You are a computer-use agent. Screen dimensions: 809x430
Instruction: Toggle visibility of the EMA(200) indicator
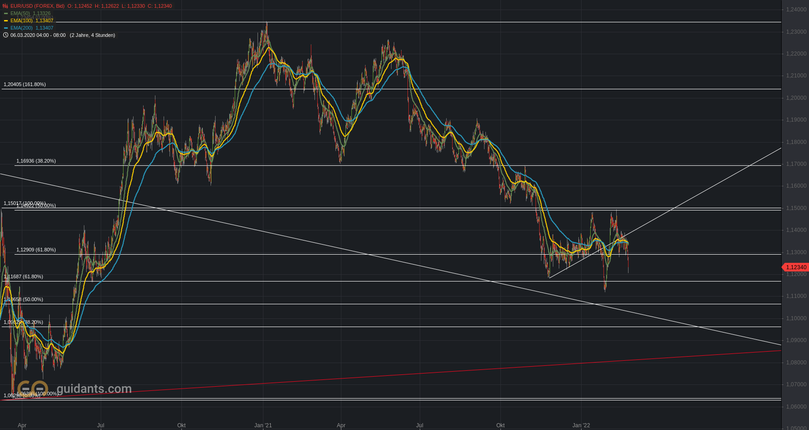pos(6,28)
